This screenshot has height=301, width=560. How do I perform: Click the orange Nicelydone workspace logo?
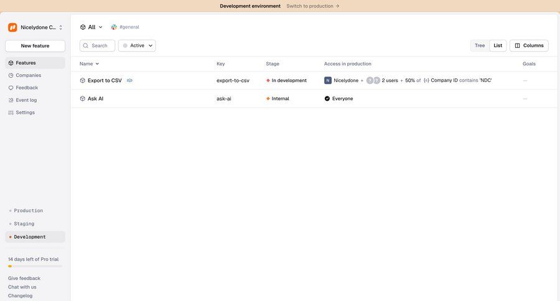point(12,27)
